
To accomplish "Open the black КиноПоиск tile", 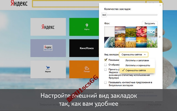I will pyautogui.click(x=84, y=48).
